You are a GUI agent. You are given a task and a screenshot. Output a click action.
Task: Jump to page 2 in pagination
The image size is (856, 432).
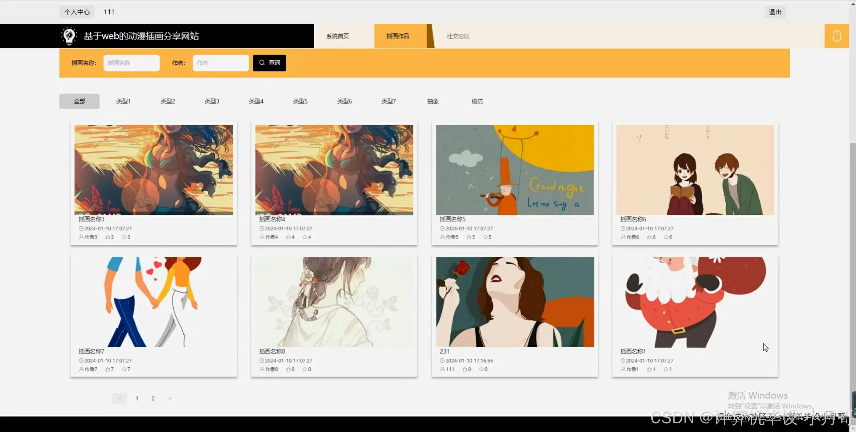pos(153,398)
